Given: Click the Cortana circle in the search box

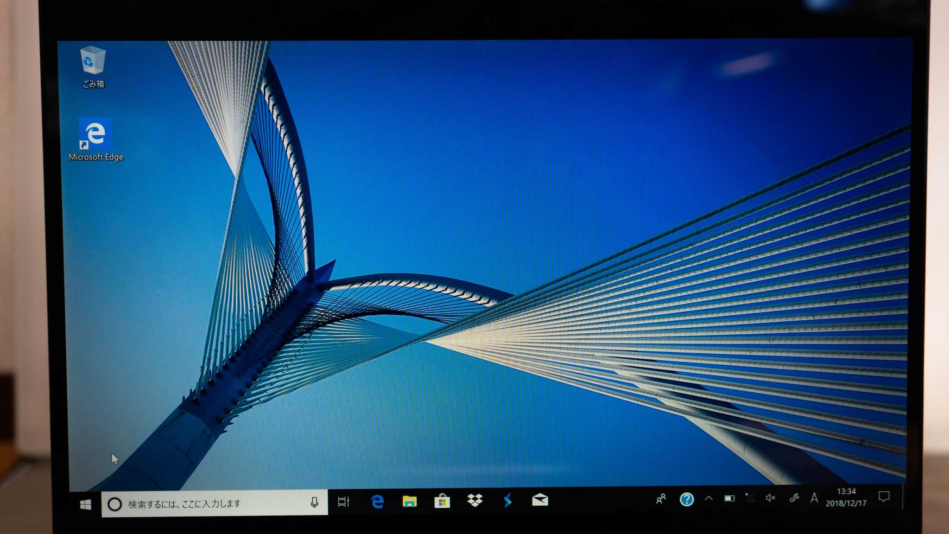Looking at the screenshot, I should coord(114,504).
